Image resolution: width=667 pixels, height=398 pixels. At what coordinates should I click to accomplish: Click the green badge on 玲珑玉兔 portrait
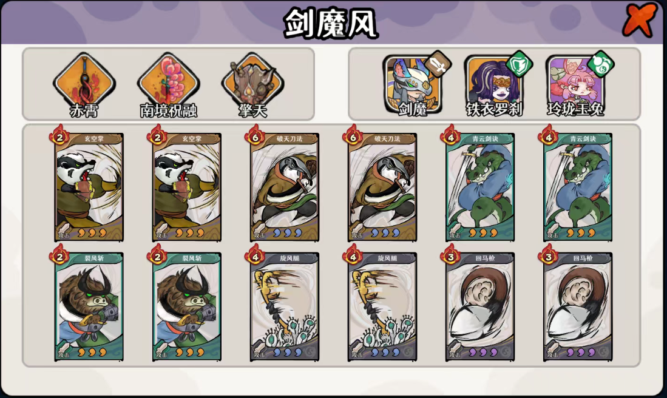click(x=601, y=65)
